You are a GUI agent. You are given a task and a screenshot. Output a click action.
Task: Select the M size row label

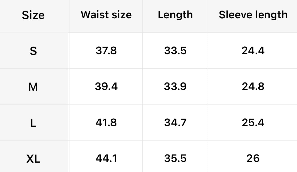tap(33, 87)
